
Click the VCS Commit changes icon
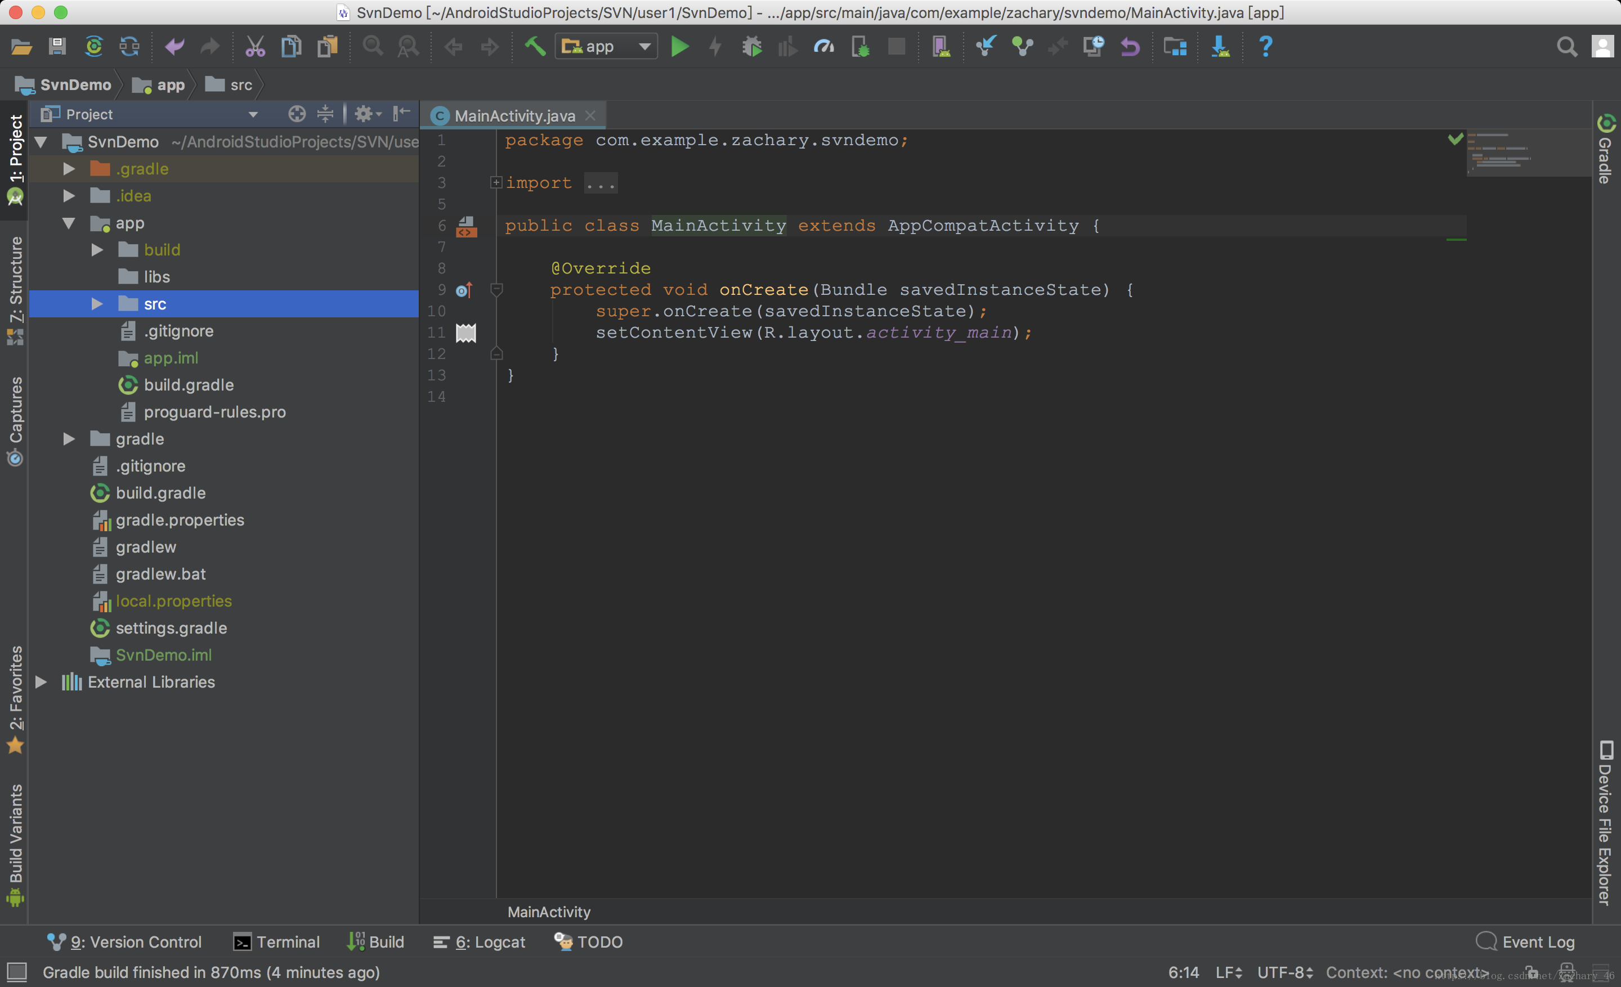tap(1022, 47)
